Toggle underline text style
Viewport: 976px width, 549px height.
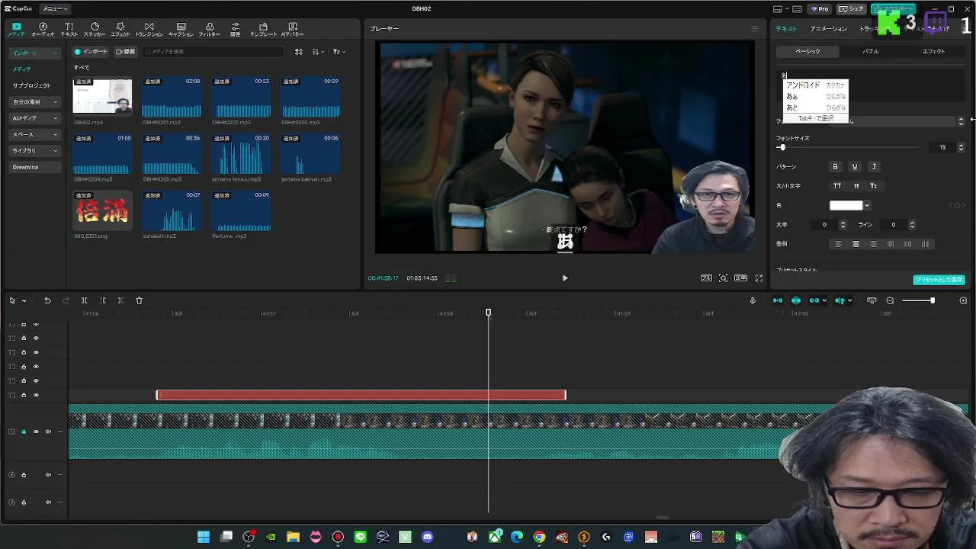[x=855, y=167]
